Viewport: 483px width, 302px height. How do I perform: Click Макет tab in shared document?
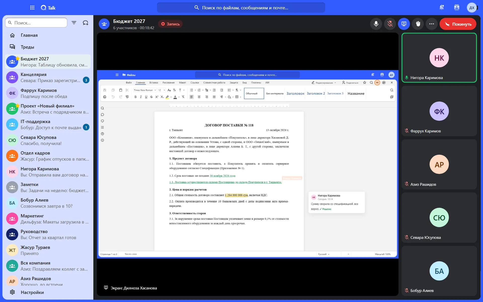pos(183,83)
